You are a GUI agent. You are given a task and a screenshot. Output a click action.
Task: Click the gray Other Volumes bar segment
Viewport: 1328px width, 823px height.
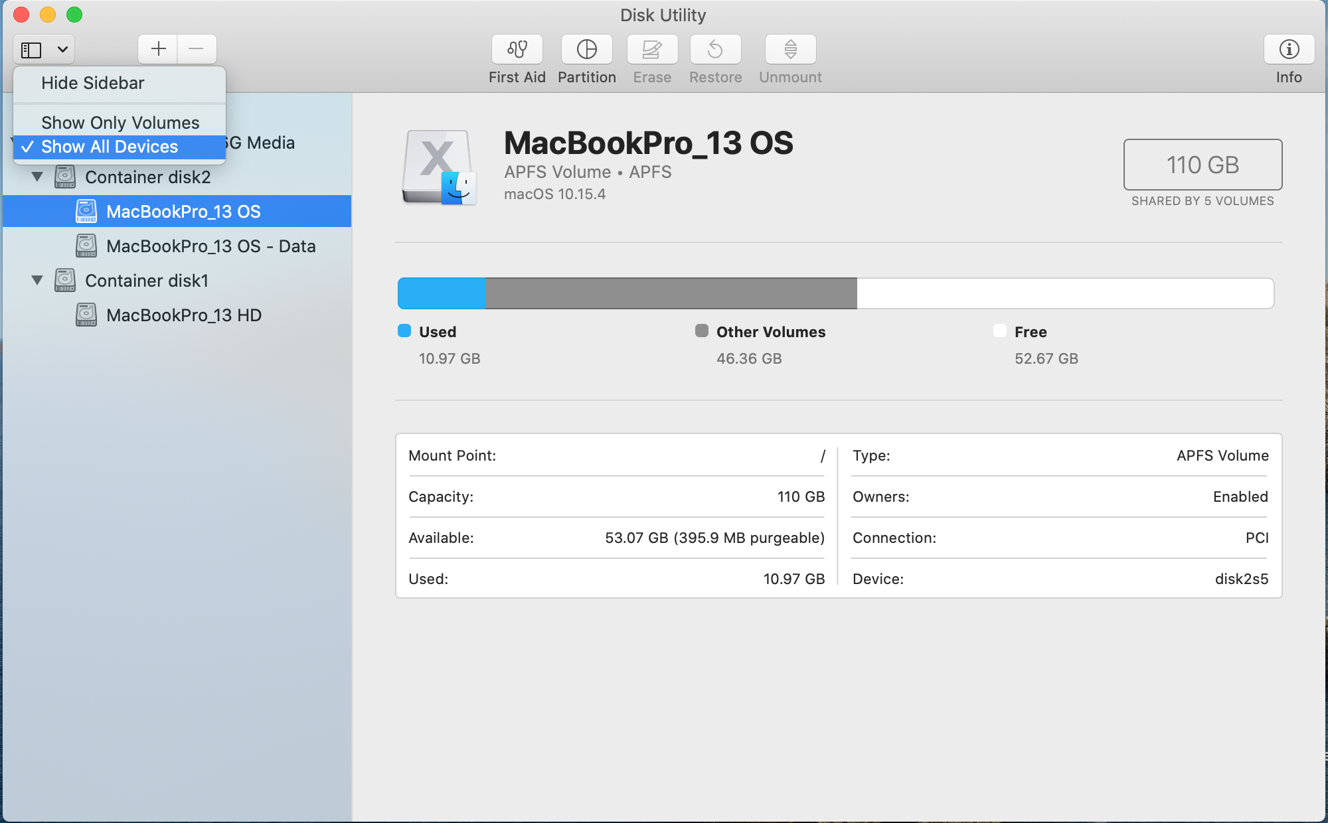coord(671,293)
